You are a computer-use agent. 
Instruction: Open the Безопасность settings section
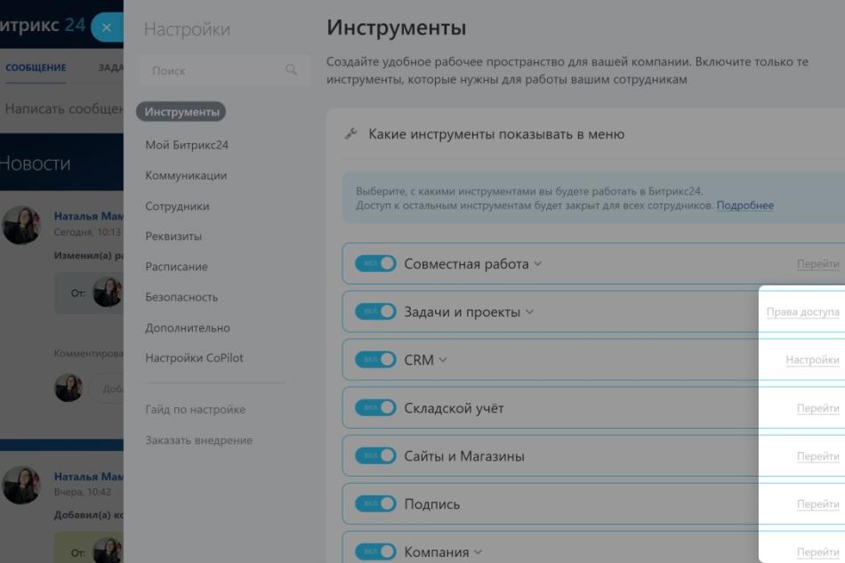(181, 297)
